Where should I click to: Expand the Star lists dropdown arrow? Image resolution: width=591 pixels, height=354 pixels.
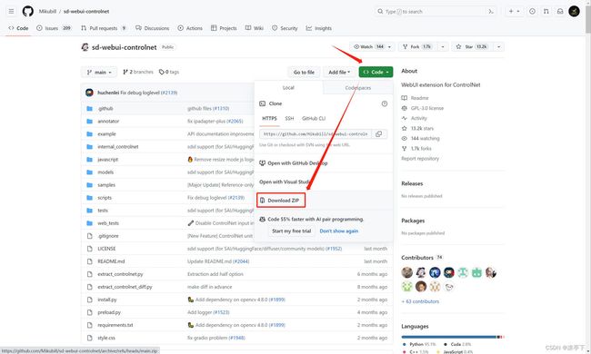(498, 46)
